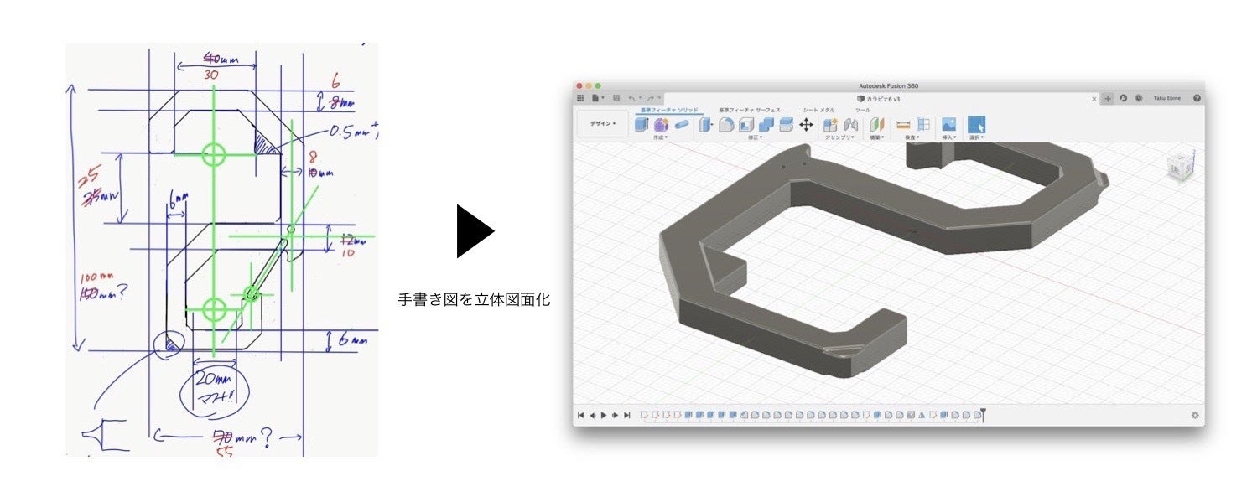The width and height of the screenshot is (1252, 497).
Task: Switch to the シート メタル tab
Action: (818, 110)
